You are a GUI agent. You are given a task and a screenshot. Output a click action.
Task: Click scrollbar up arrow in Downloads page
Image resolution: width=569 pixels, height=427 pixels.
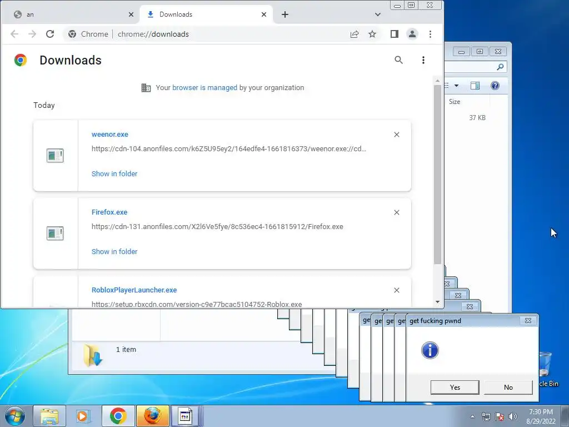[x=437, y=81]
